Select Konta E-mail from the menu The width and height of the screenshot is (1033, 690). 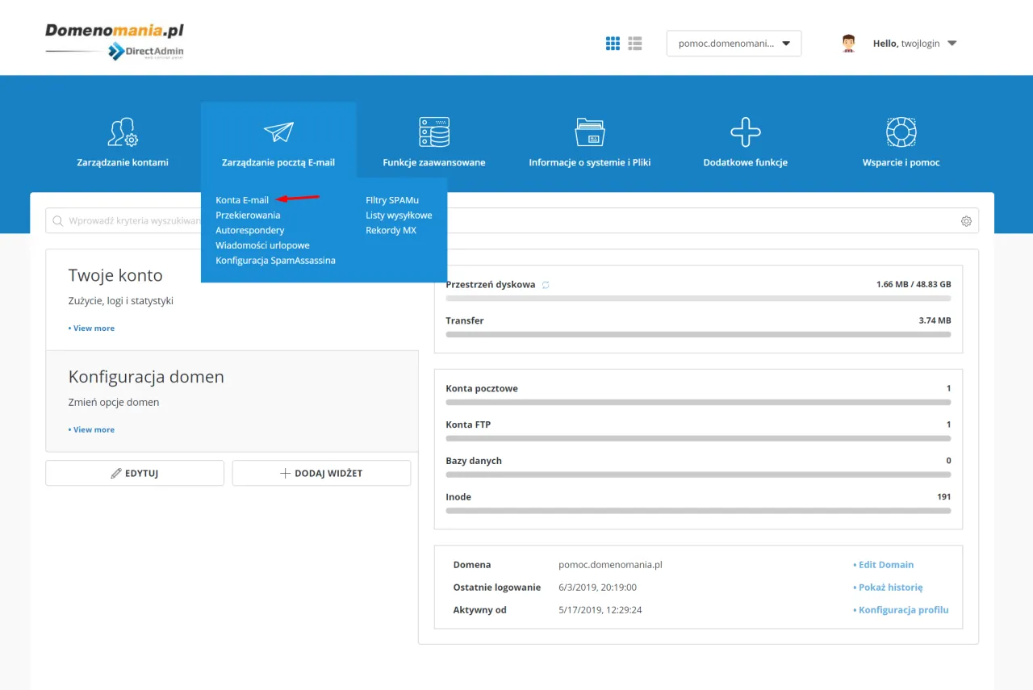point(242,199)
